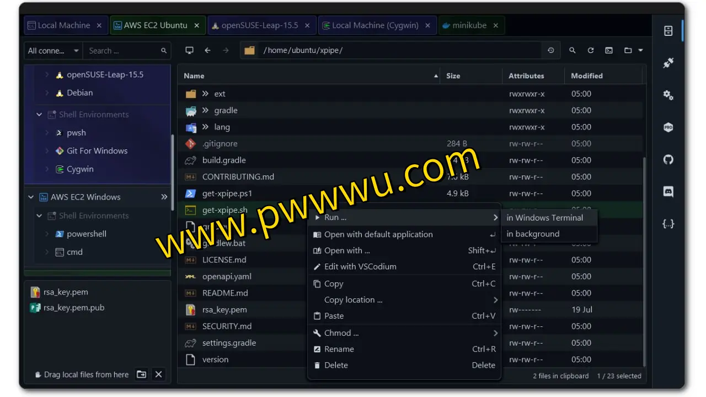Open the All connections filter dropdown
706x397 pixels.
click(54, 51)
